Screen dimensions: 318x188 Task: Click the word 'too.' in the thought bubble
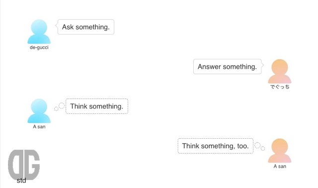[x=243, y=146]
